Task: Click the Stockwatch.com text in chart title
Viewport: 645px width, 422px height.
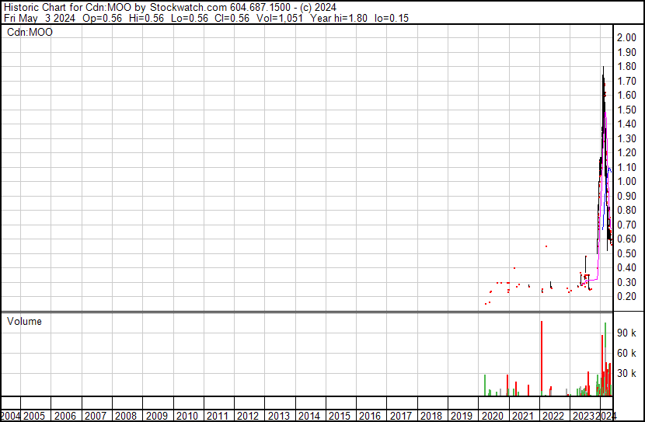Action: [188, 8]
